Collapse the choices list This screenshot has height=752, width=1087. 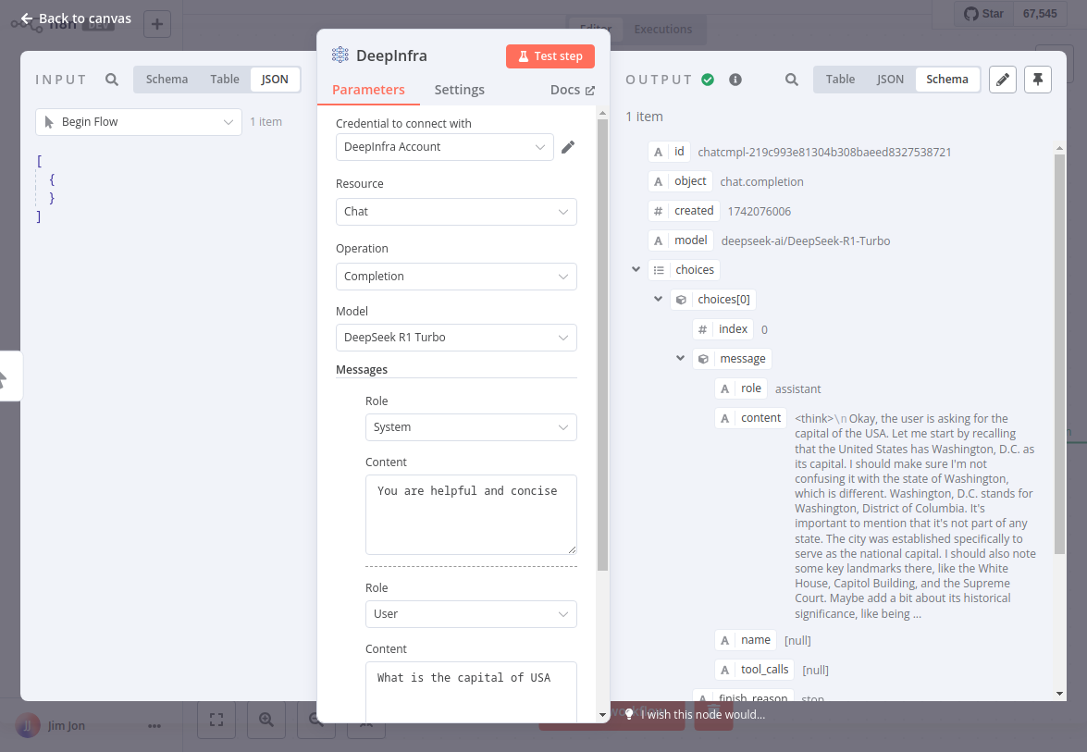tap(636, 269)
